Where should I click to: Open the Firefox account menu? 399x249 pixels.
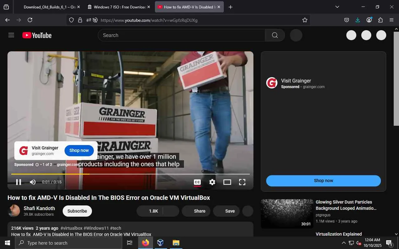click(x=369, y=20)
